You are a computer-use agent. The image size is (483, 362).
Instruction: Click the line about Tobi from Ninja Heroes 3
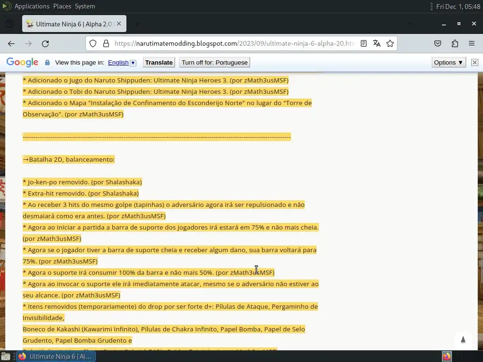point(156,92)
